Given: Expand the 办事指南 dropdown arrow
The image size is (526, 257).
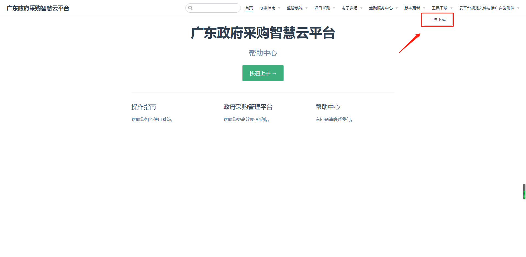Looking at the screenshot, I should (x=279, y=8).
